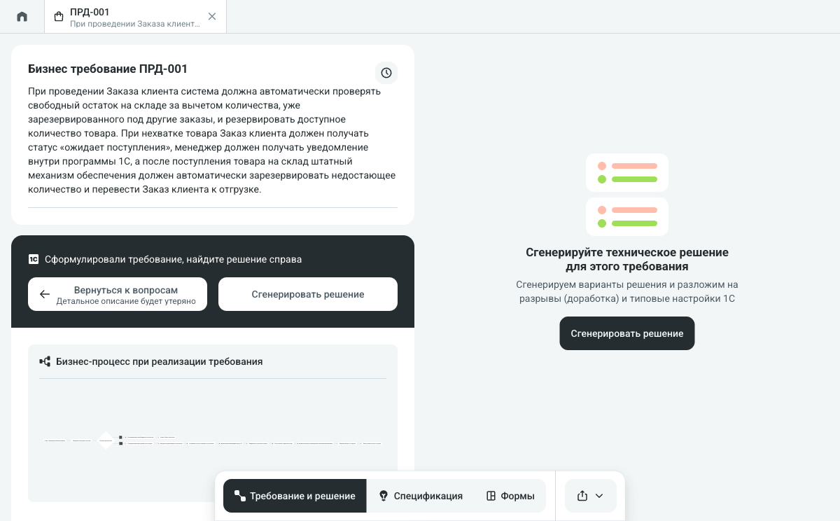Click the Сформулировали требование, найдите решение справа text
This screenshot has height=521, width=840.
[174, 259]
